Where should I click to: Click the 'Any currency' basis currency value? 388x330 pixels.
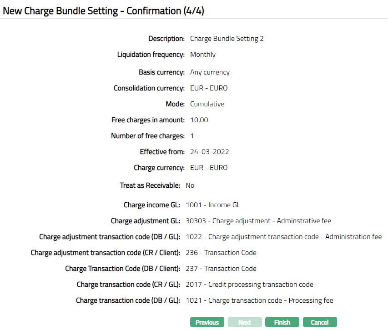click(210, 72)
